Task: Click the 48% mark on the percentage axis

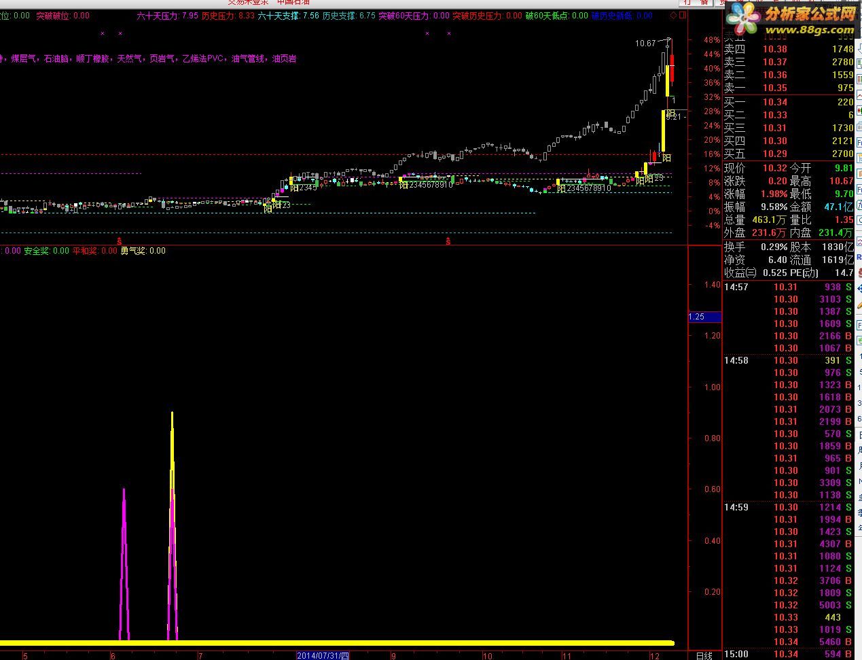Action: click(712, 40)
